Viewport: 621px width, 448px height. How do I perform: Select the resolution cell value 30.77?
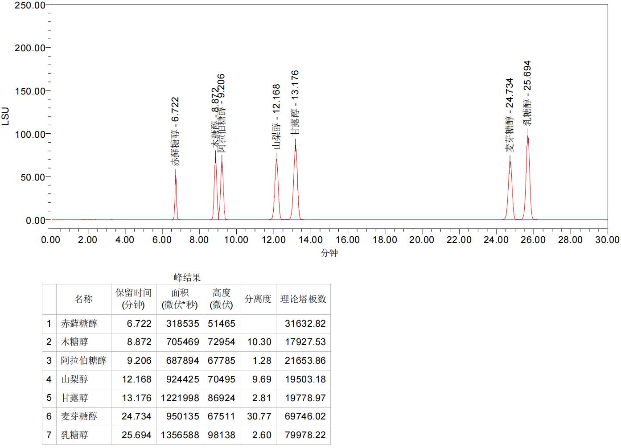pos(259,416)
